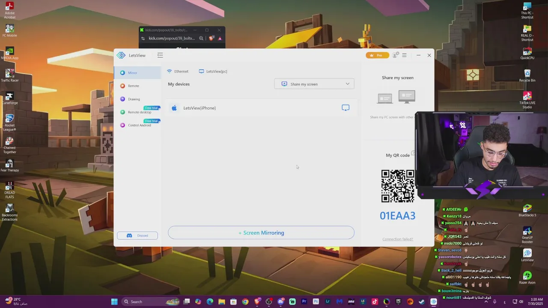548x308 pixels.
Task: Select QuickCPU desktop icon
Action: coord(527,53)
